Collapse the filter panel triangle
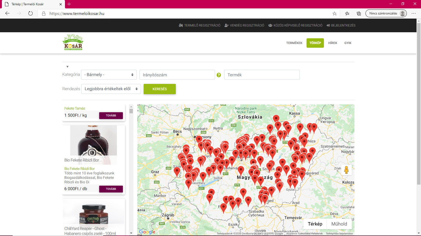This screenshot has width=421, height=236. [x=67, y=67]
